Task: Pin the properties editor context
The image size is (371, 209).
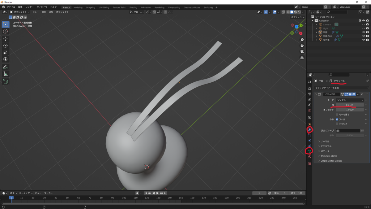Action: click(x=367, y=81)
